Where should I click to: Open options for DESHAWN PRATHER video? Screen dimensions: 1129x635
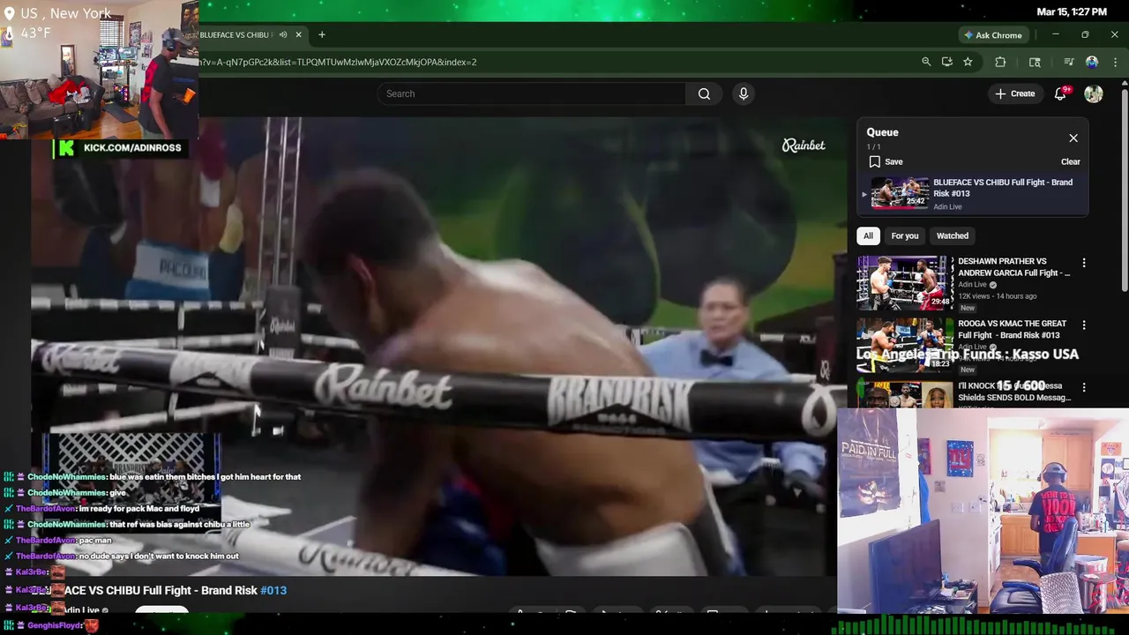(1084, 263)
